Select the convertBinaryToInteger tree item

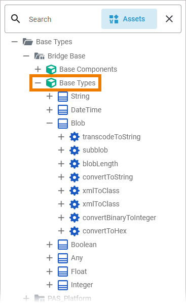click(x=119, y=218)
